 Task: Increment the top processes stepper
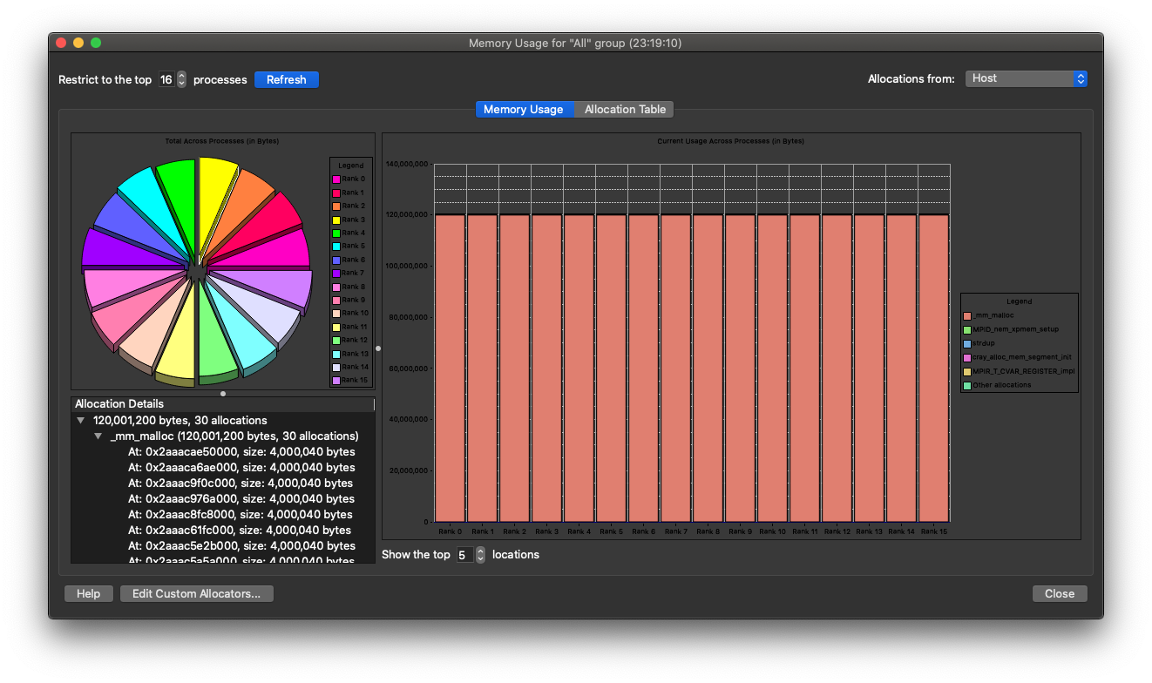180,75
